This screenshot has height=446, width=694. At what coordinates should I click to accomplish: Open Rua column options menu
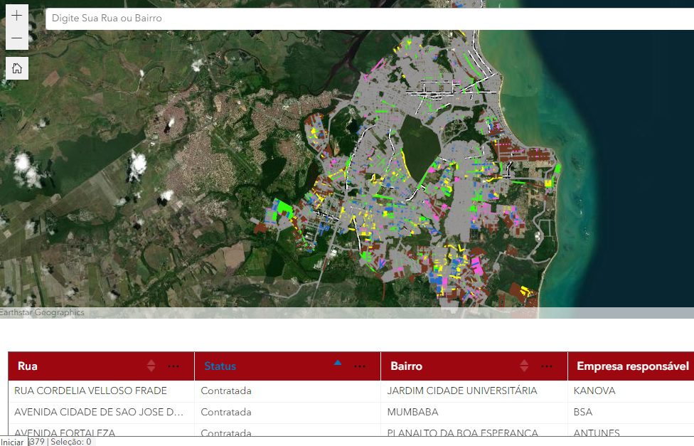[173, 366]
